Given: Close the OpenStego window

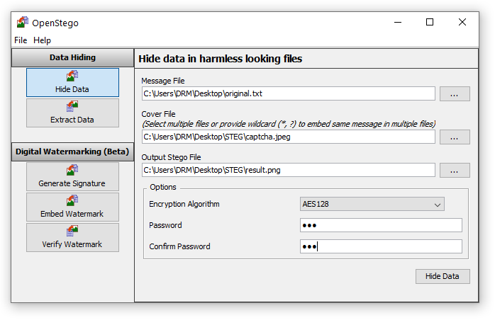Looking at the screenshot, I should pyautogui.click(x=462, y=22).
